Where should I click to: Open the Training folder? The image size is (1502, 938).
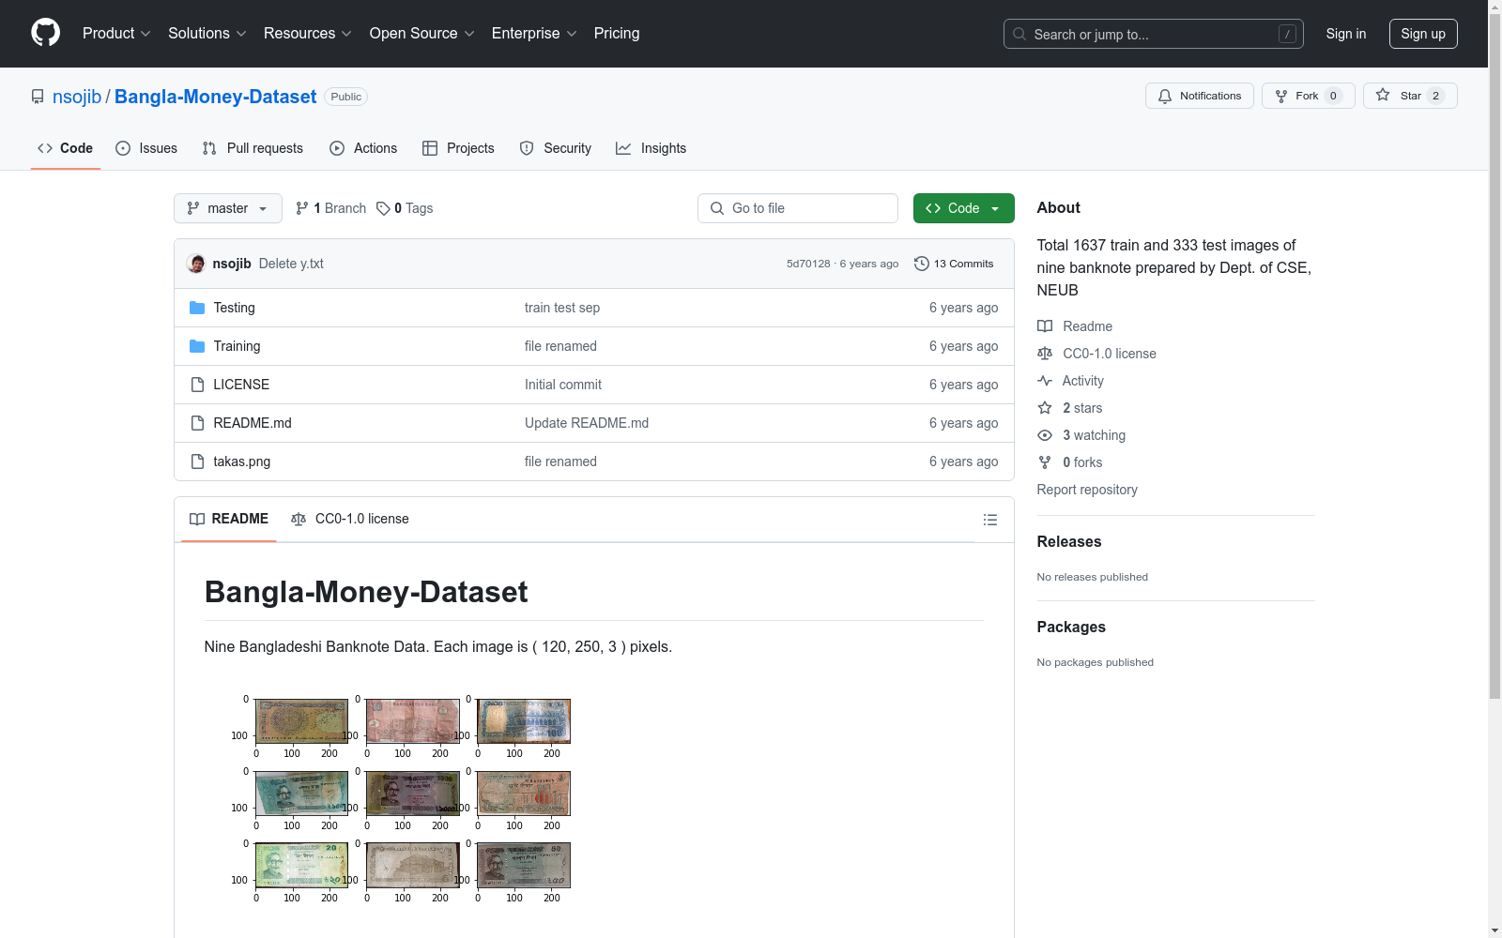tap(237, 346)
